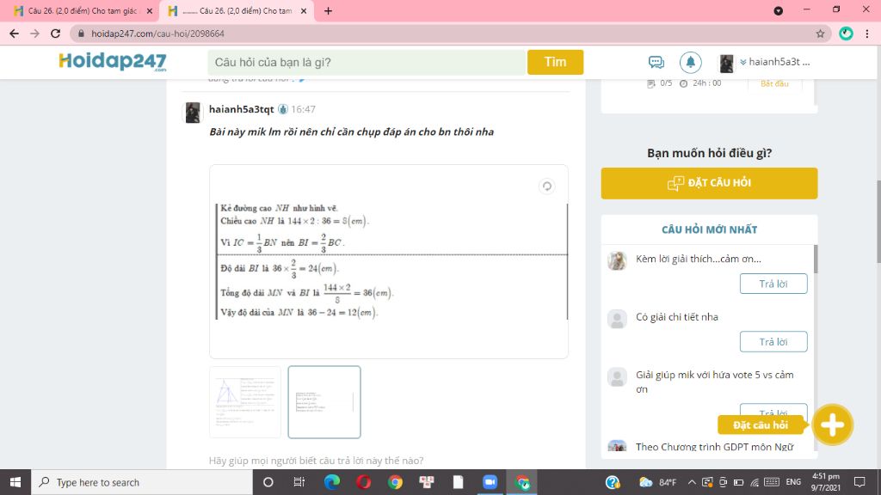Open the enlarged answer solution image

389,261
